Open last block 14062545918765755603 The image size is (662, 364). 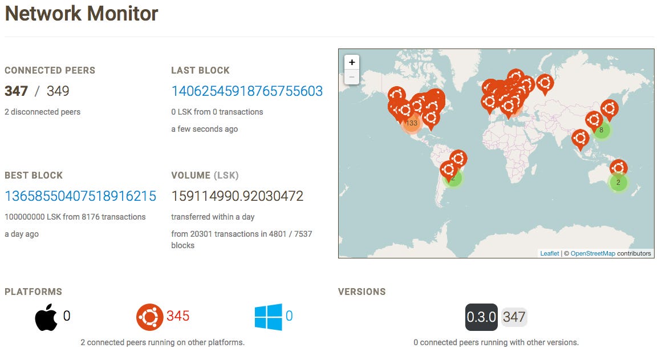247,91
